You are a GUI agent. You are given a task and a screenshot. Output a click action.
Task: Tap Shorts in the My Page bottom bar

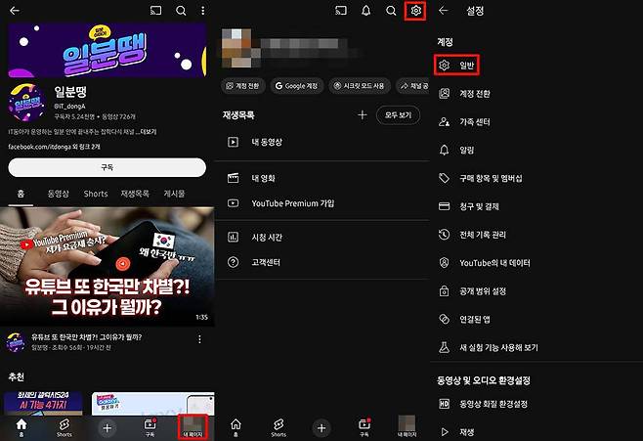[x=279, y=427]
